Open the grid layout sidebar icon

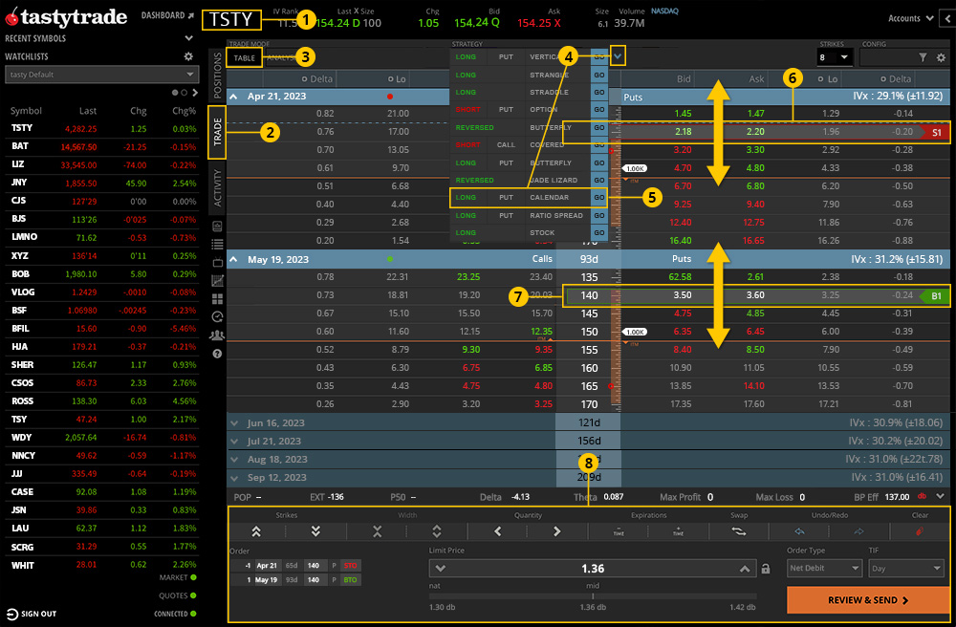pos(217,298)
